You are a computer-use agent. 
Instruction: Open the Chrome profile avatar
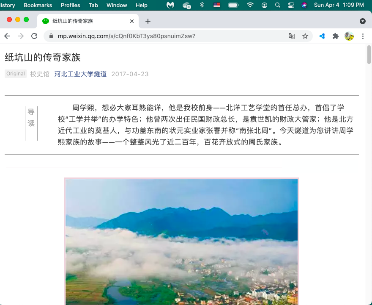tap(349, 36)
